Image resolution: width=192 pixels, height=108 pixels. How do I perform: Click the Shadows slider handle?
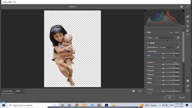tap(163, 76)
